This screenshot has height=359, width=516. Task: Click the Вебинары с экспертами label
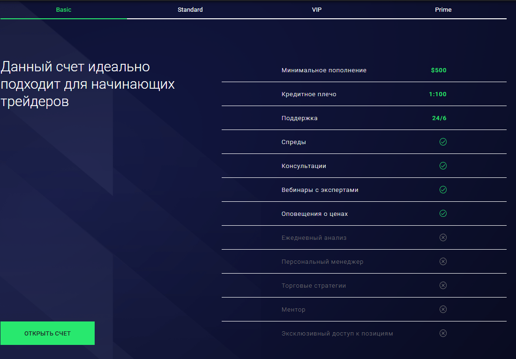point(320,190)
